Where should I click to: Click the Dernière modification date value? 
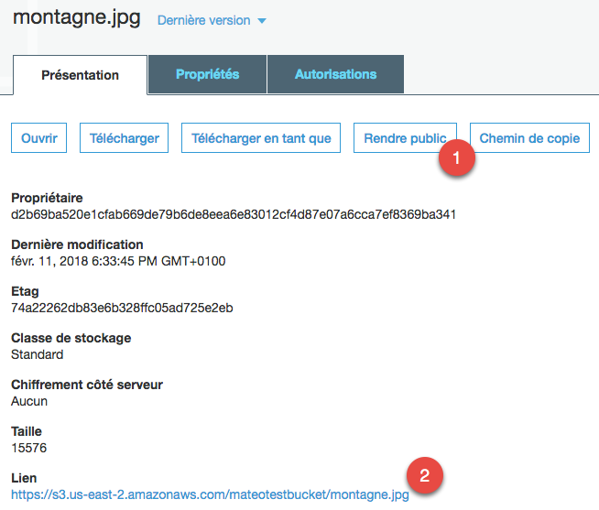118,261
